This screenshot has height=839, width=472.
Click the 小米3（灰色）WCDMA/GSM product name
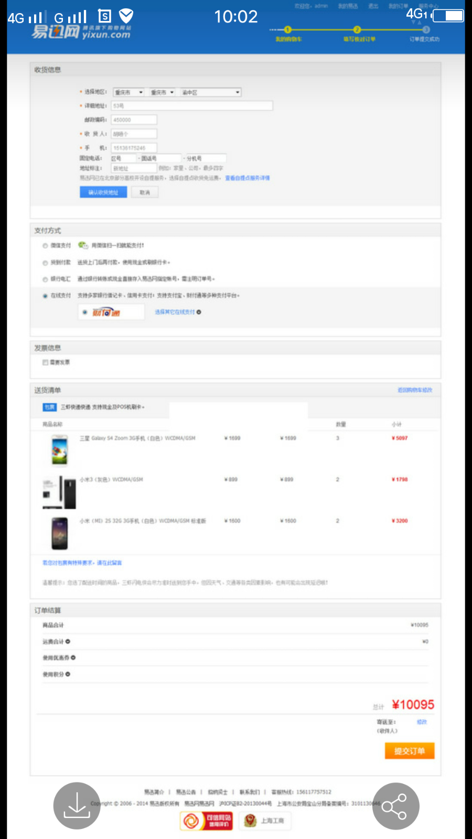click(x=111, y=479)
